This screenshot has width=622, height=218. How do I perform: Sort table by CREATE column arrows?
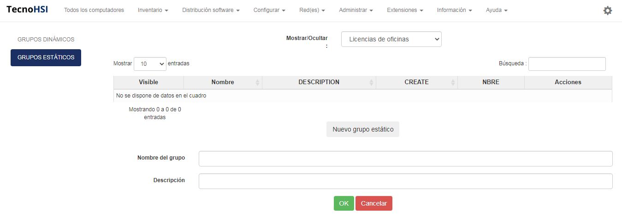pyautogui.click(x=453, y=82)
